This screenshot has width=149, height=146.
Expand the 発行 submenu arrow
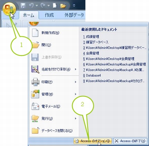(x=76, y=118)
